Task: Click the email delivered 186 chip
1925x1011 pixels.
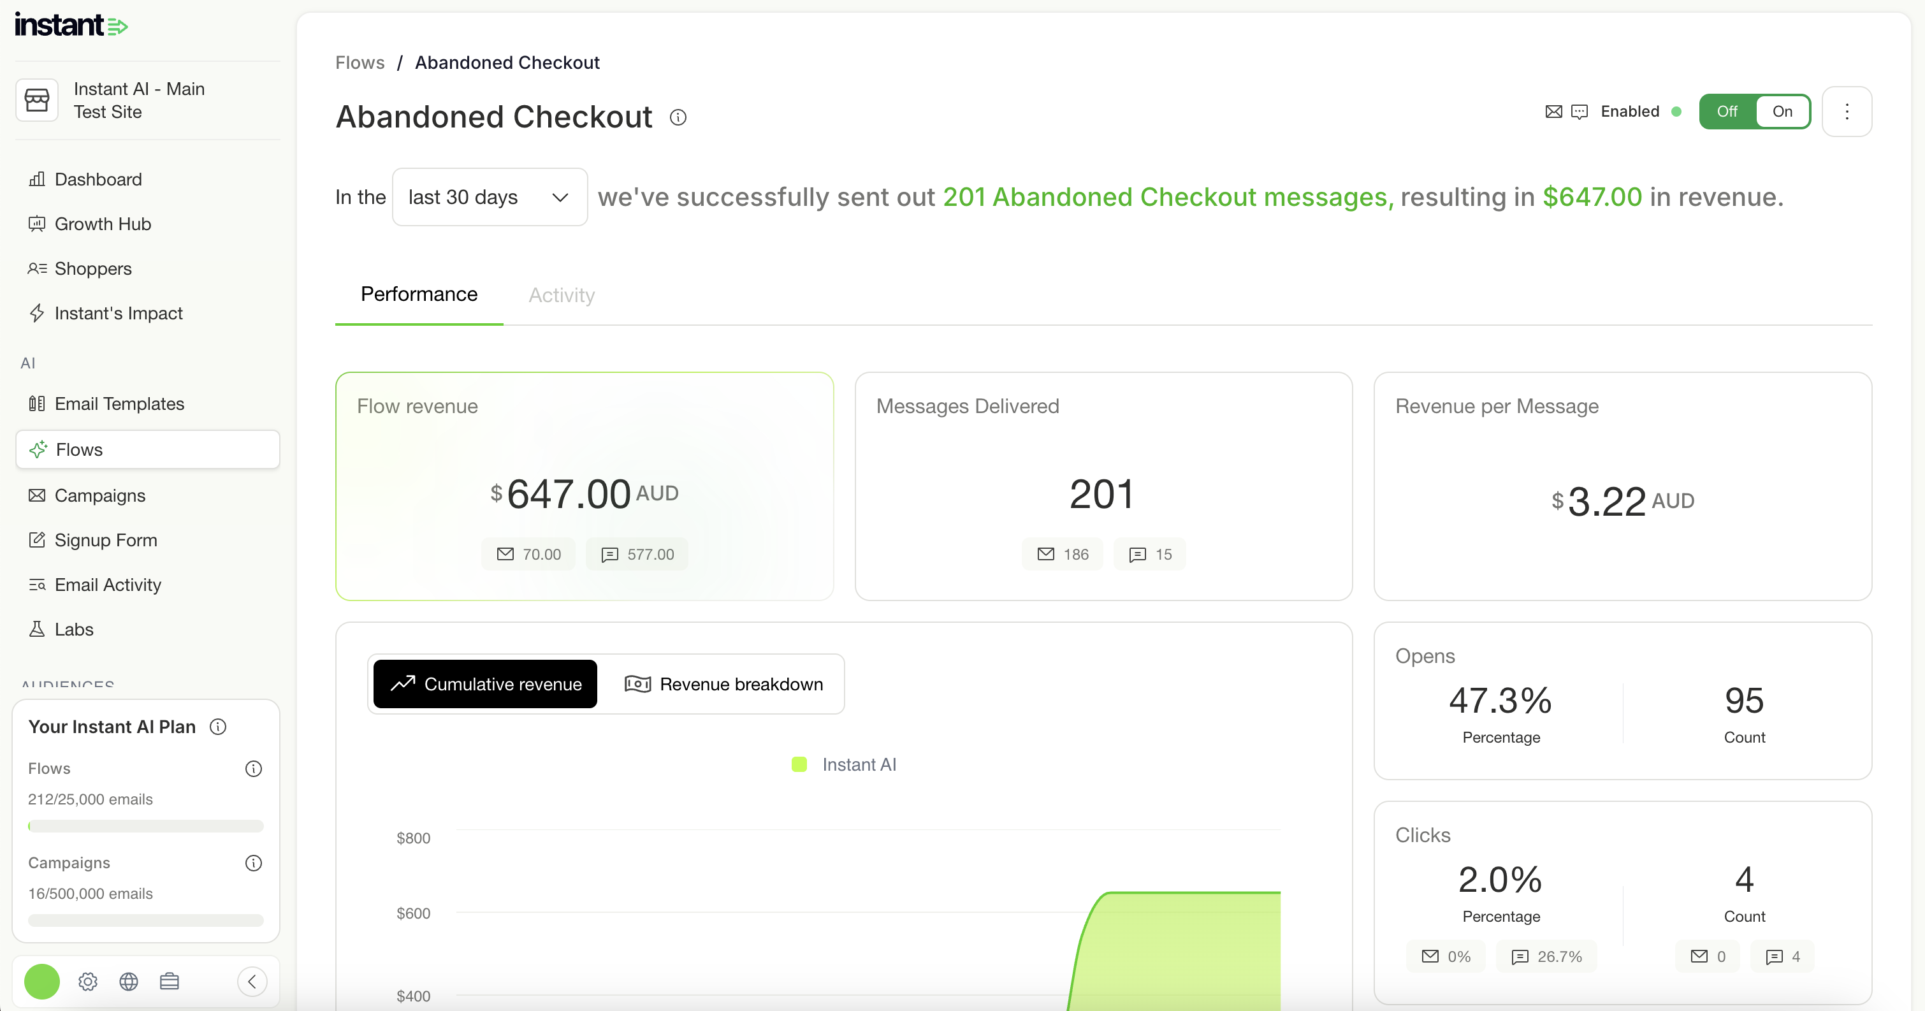Action: pos(1063,555)
